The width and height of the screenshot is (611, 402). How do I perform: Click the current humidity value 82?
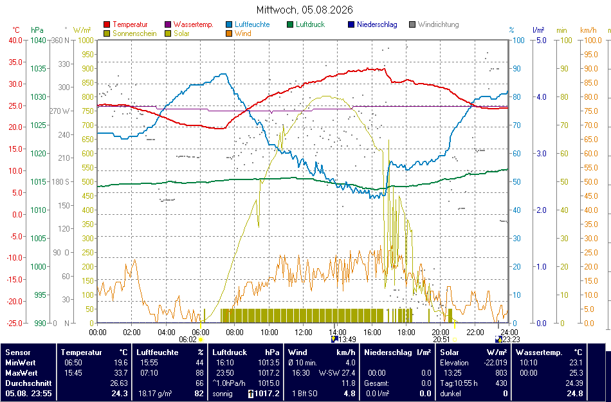(x=199, y=394)
